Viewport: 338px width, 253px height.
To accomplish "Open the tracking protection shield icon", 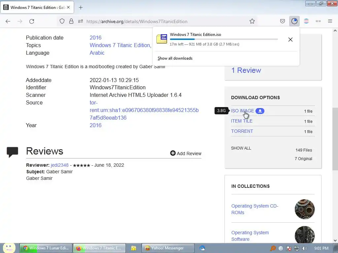I will point(62,21).
